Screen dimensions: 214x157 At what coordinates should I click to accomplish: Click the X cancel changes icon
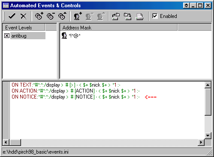(x=24, y=16)
